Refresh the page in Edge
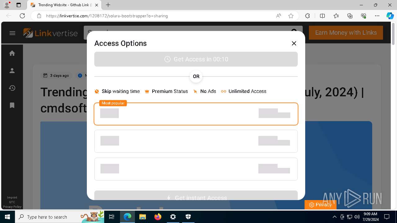Viewport: 397px width, 223px height. pyautogui.click(x=22, y=16)
